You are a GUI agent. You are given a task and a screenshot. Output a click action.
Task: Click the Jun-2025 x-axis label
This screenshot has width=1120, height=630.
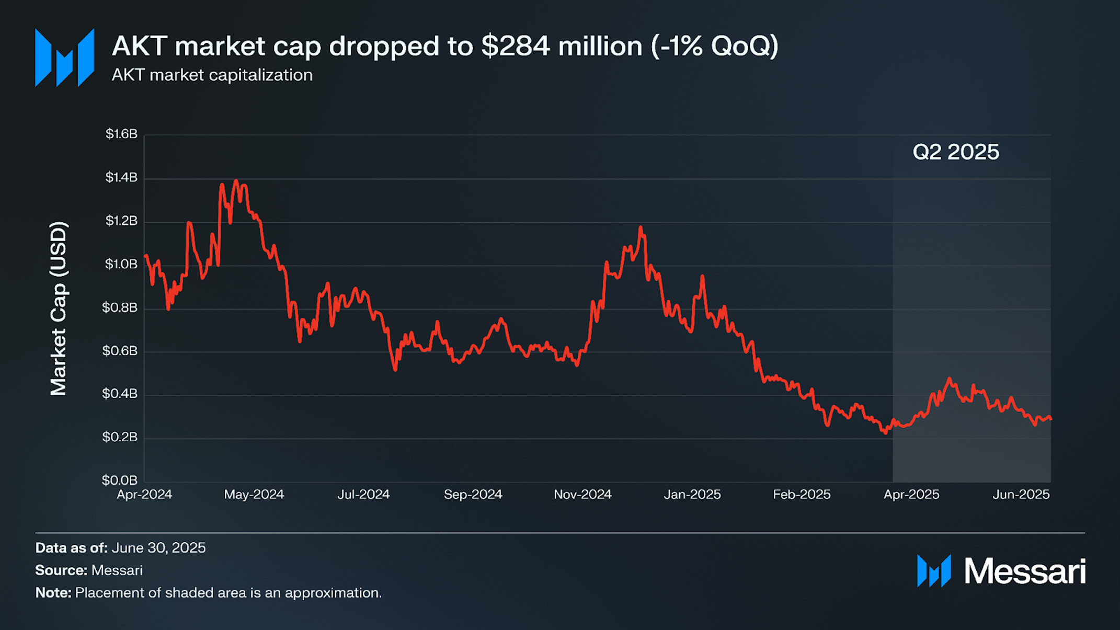1021,495
